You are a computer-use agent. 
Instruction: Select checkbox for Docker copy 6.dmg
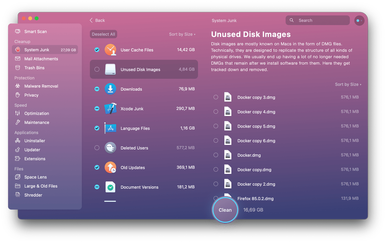click(216, 141)
